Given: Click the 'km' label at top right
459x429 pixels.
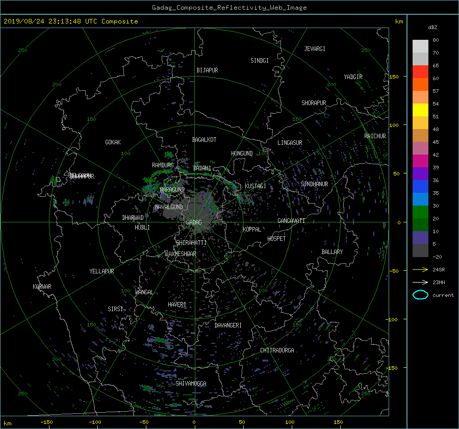Looking at the screenshot, I should 399,21.
